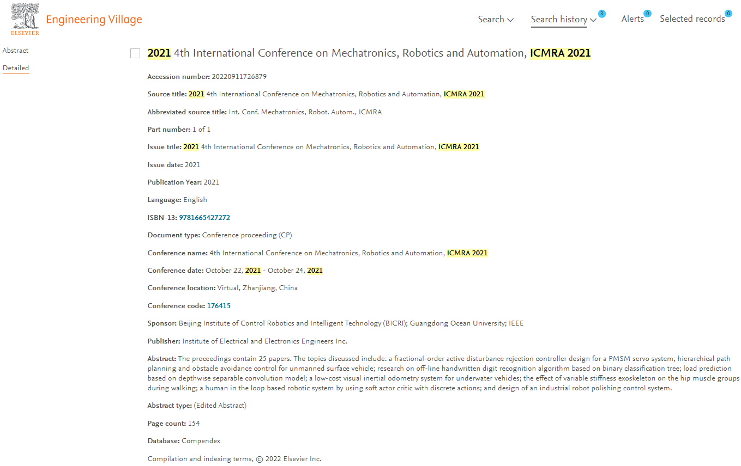
Task: Click the Selected records count badge
Action: pos(728,14)
